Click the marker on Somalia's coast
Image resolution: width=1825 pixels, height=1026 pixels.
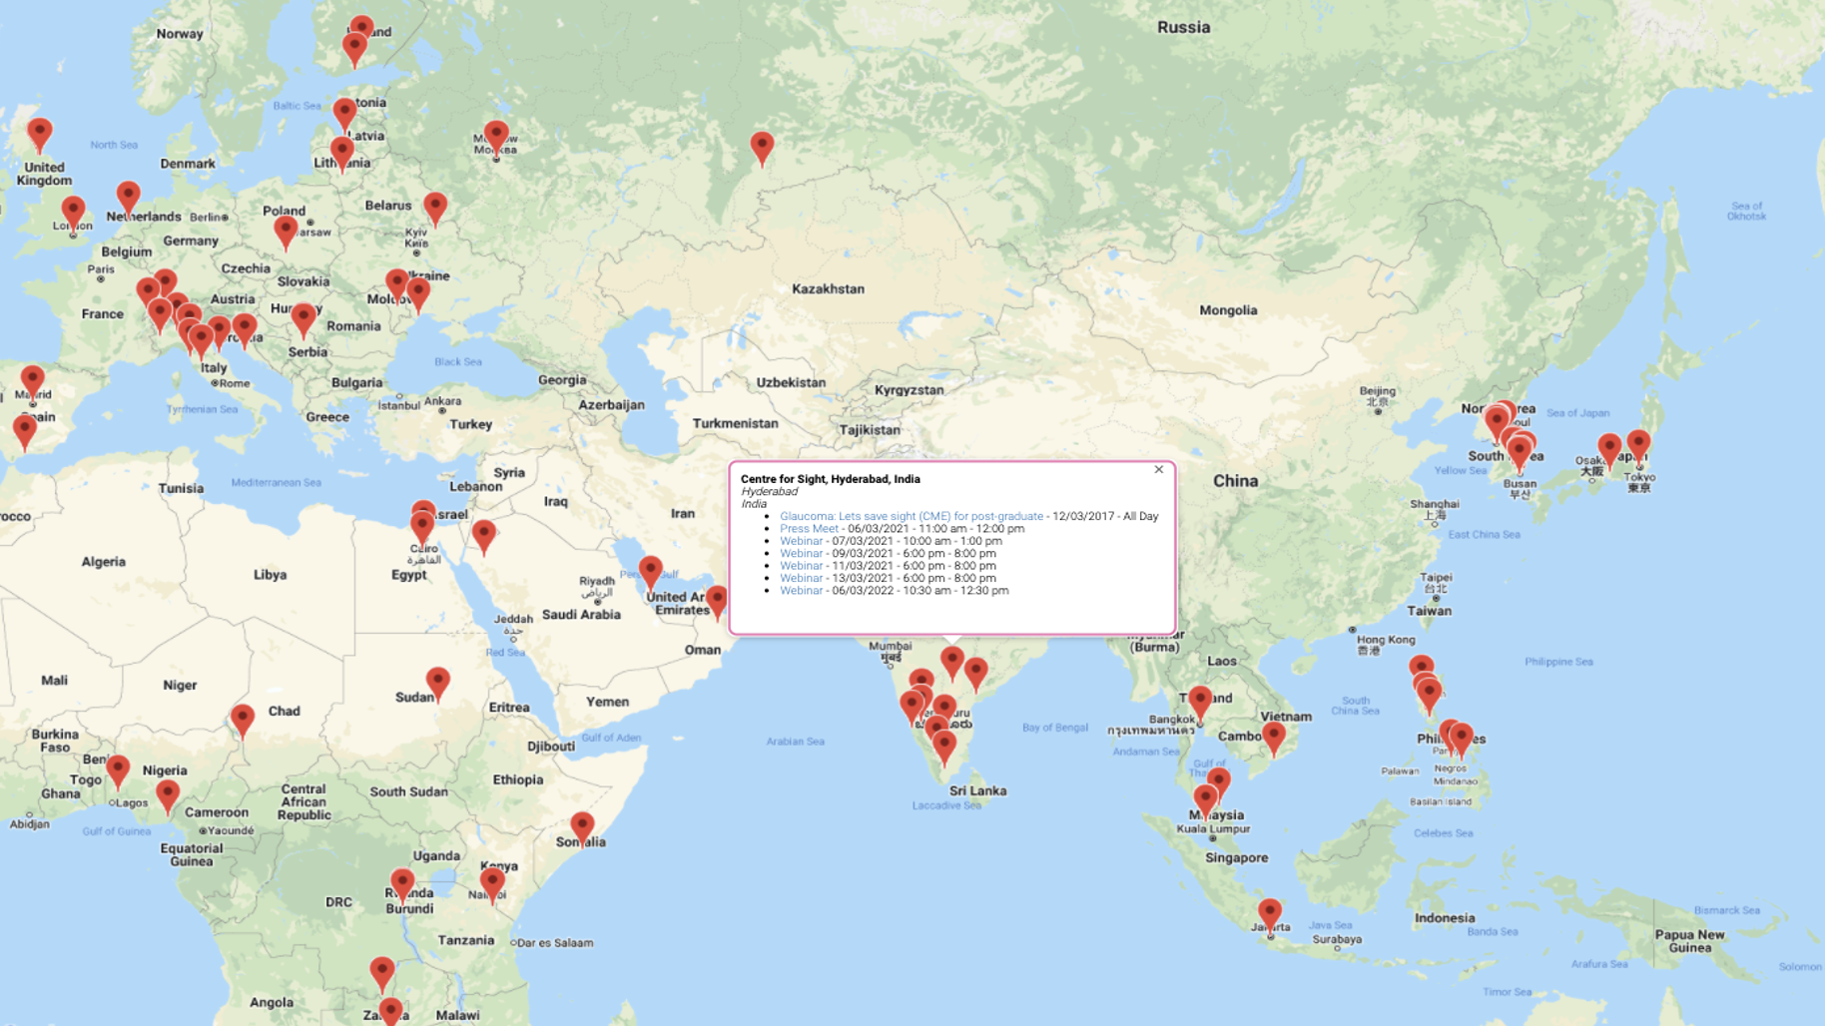click(x=582, y=826)
